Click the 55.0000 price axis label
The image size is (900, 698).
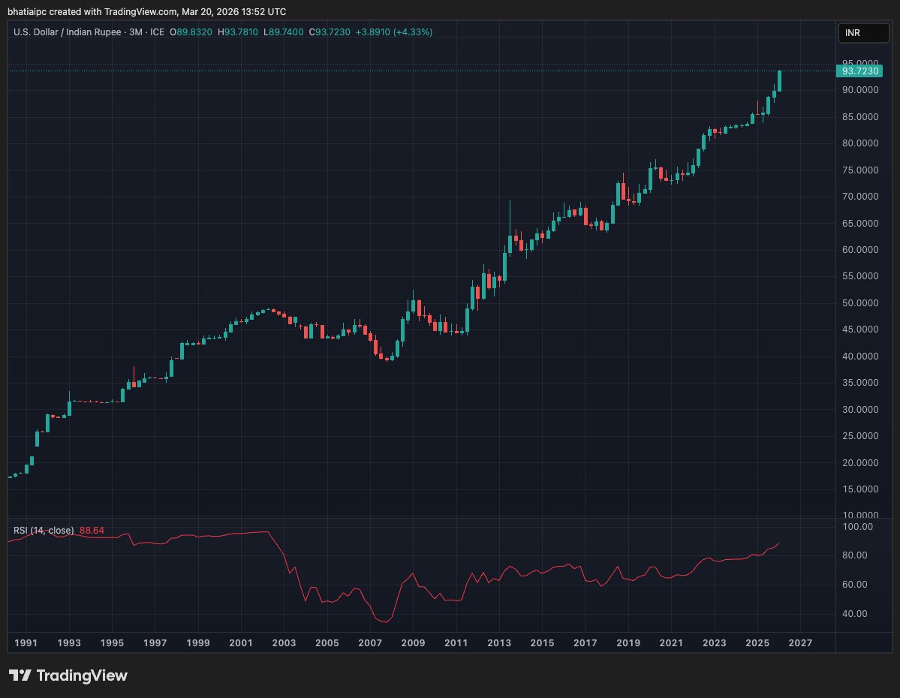[x=860, y=276]
